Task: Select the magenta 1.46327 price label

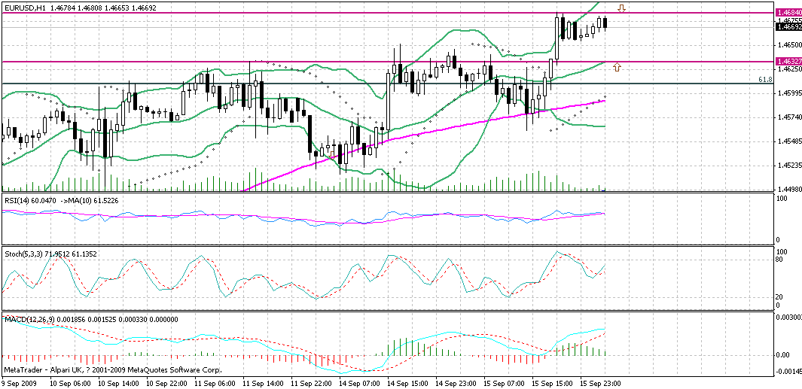Action: (x=788, y=61)
